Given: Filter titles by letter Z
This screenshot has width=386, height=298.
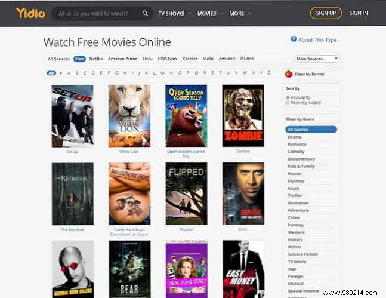Looking at the screenshot, I should pos(269,73).
